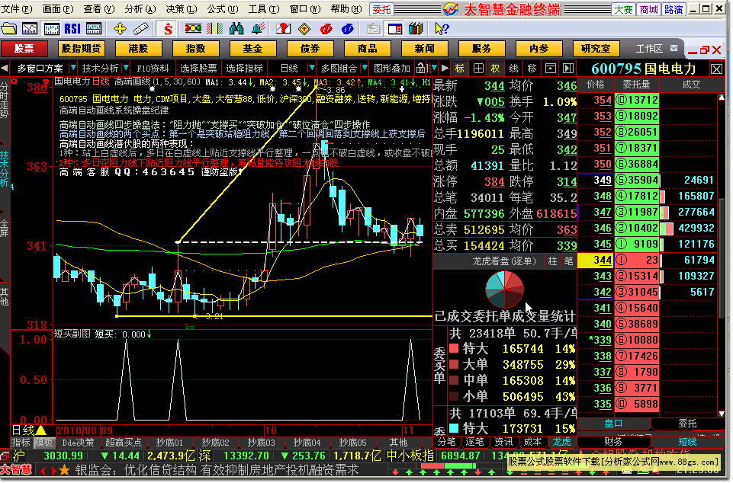The height and width of the screenshot is (483, 733).
Task: Open the dropdown arrow next to padlock
Action: click(434, 69)
